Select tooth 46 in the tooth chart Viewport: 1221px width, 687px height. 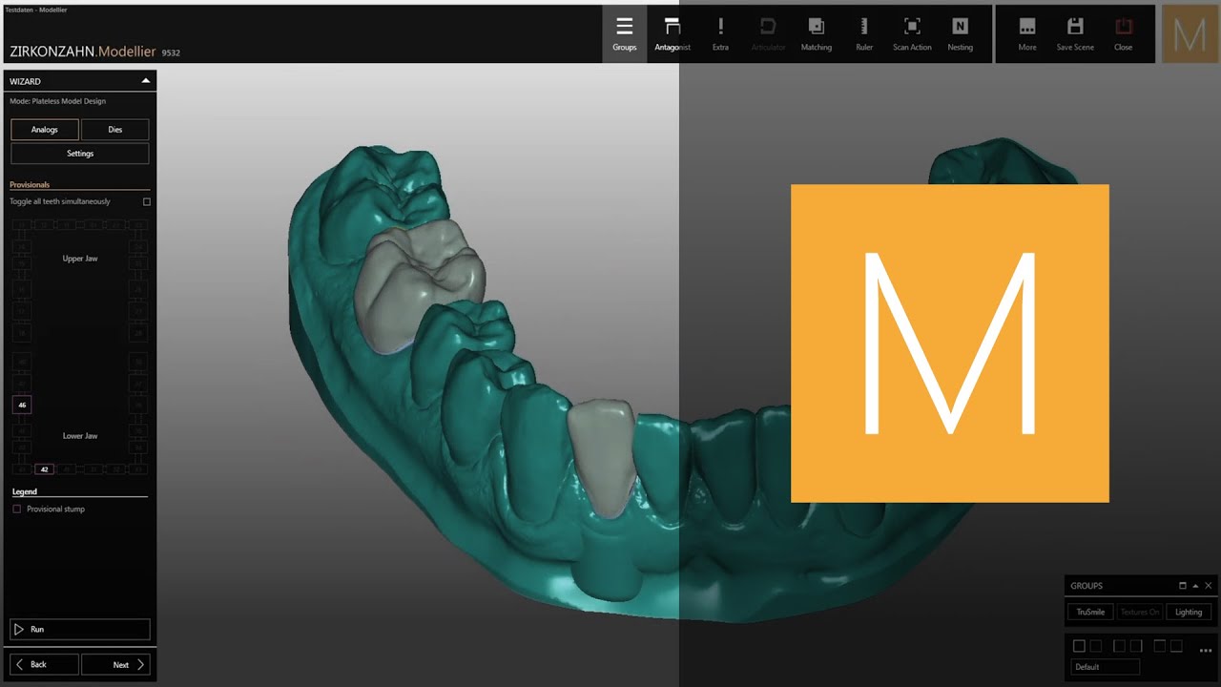point(22,406)
